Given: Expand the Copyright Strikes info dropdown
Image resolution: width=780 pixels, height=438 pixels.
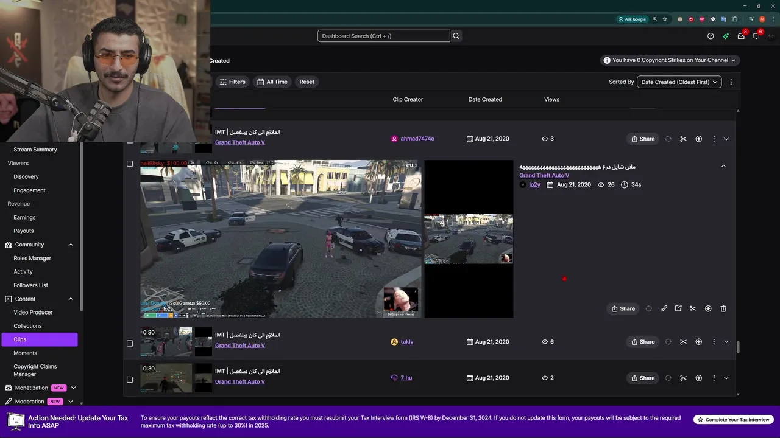Looking at the screenshot, I should [670, 60].
